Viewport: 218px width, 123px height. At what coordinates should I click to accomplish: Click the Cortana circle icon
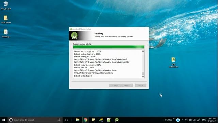[x=11, y=120]
